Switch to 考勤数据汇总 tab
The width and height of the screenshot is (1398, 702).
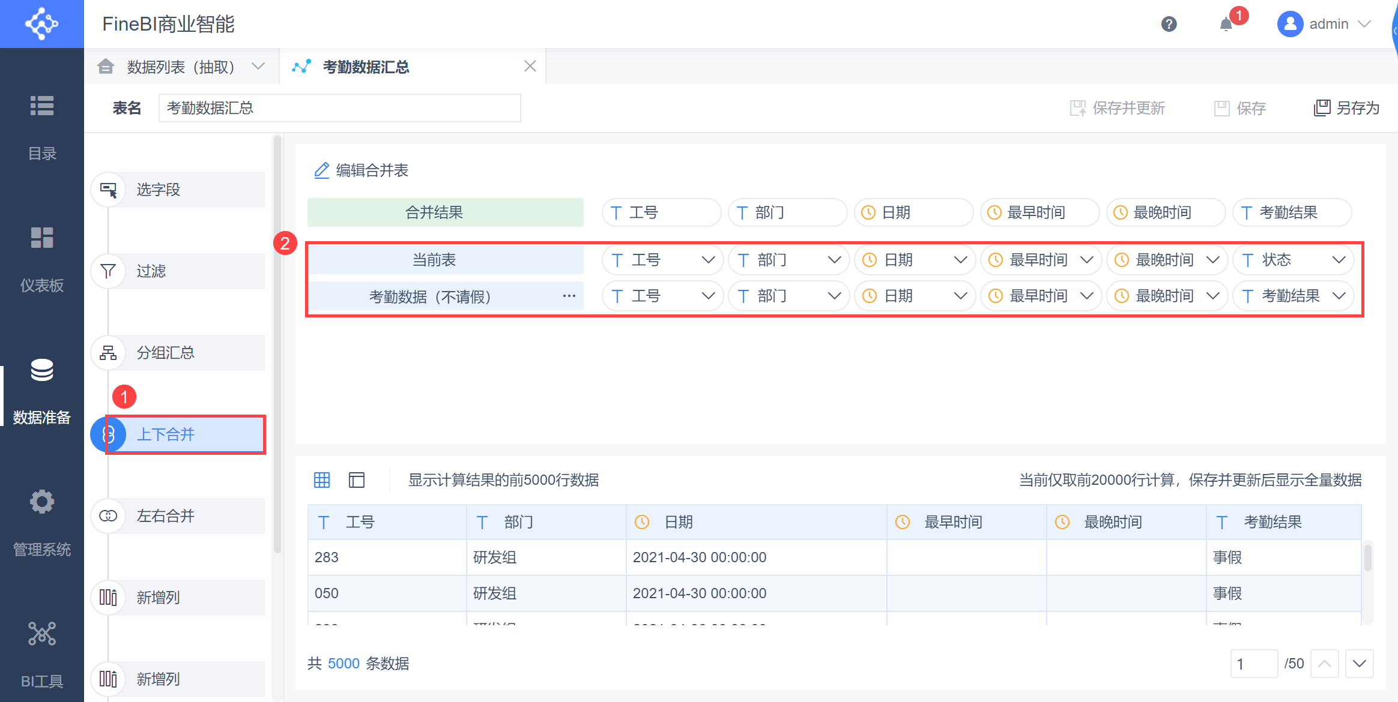click(x=366, y=67)
